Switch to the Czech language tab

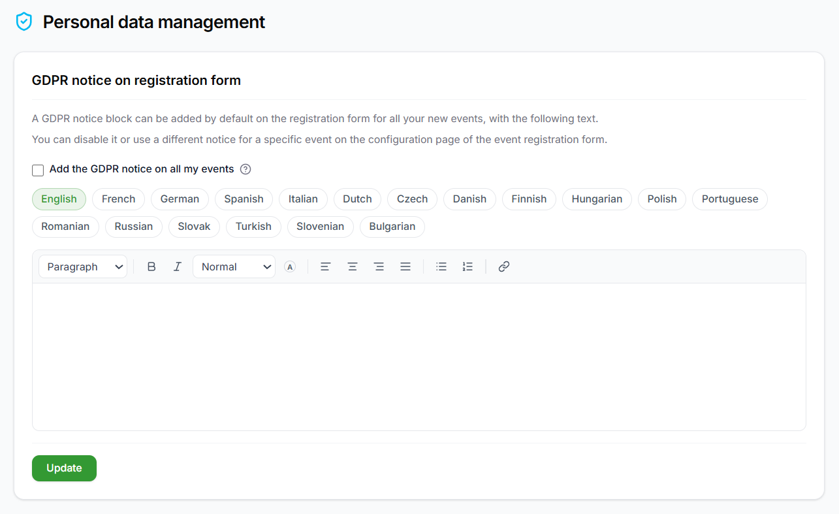pyautogui.click(x=413, y=199)
